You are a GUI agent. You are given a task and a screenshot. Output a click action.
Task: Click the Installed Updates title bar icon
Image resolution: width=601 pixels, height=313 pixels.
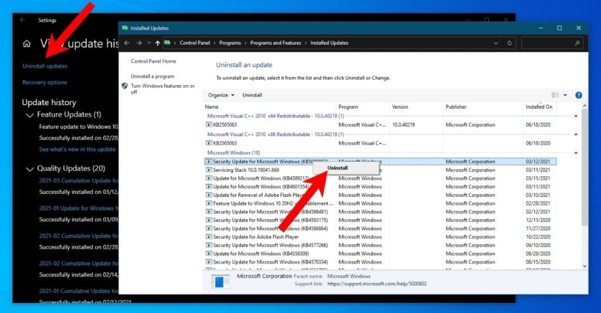(x=125, y=28)
